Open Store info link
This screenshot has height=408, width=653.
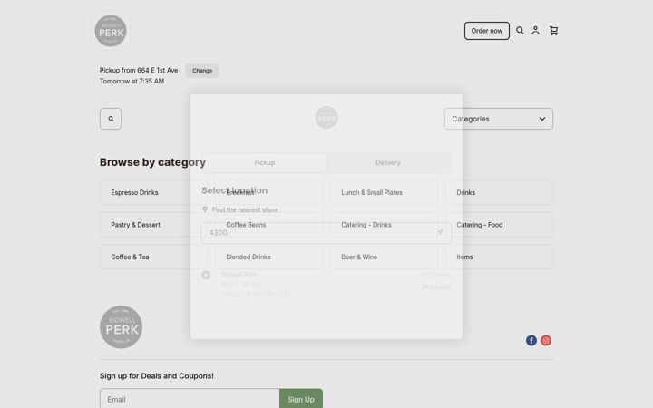tap(436, 287)
